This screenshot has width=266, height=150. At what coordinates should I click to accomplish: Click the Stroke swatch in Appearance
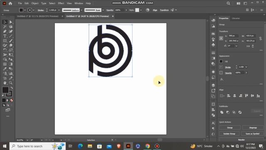click(221, 67)
